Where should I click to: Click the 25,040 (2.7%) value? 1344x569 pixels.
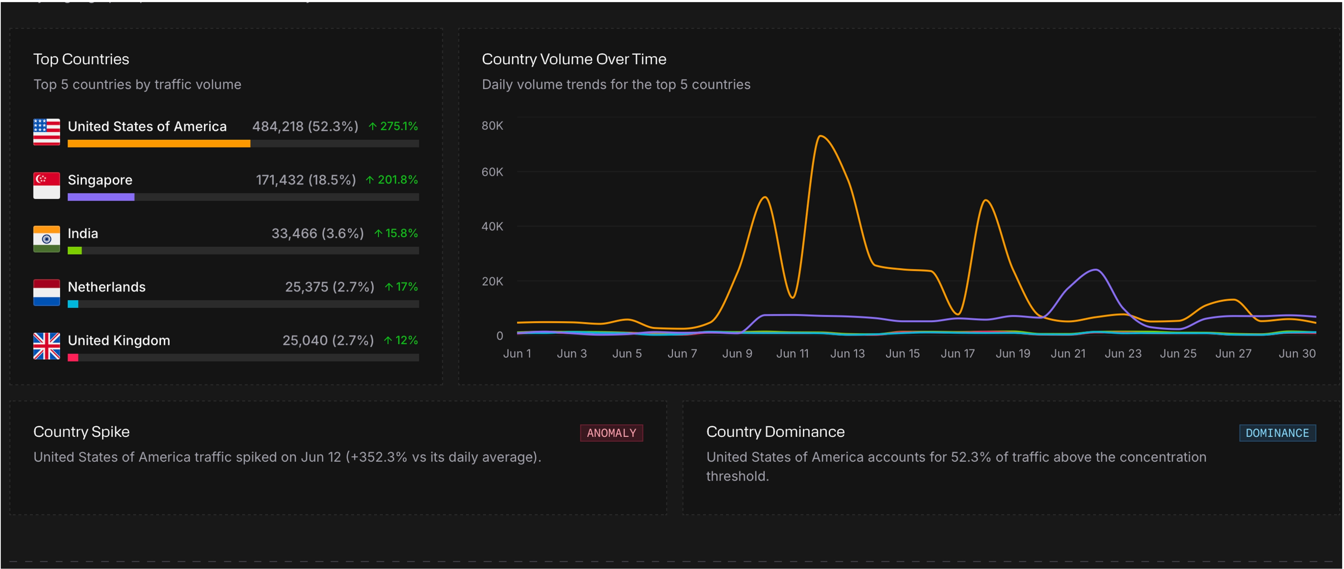point(328,341)
